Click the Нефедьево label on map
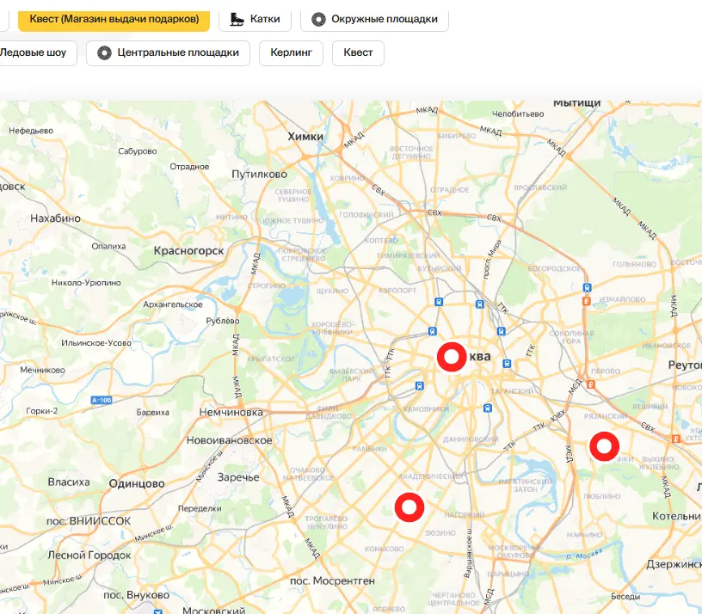This screenshot has width=702, height=614. (31, 131)
